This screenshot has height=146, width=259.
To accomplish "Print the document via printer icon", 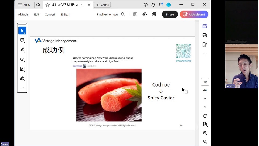I will coord(154,14).
